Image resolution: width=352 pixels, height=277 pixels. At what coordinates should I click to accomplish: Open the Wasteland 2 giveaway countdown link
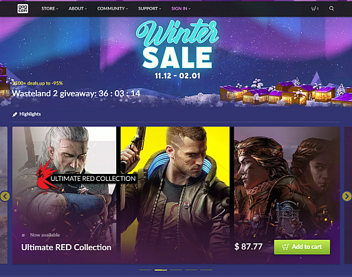click(x=76, y=93)
